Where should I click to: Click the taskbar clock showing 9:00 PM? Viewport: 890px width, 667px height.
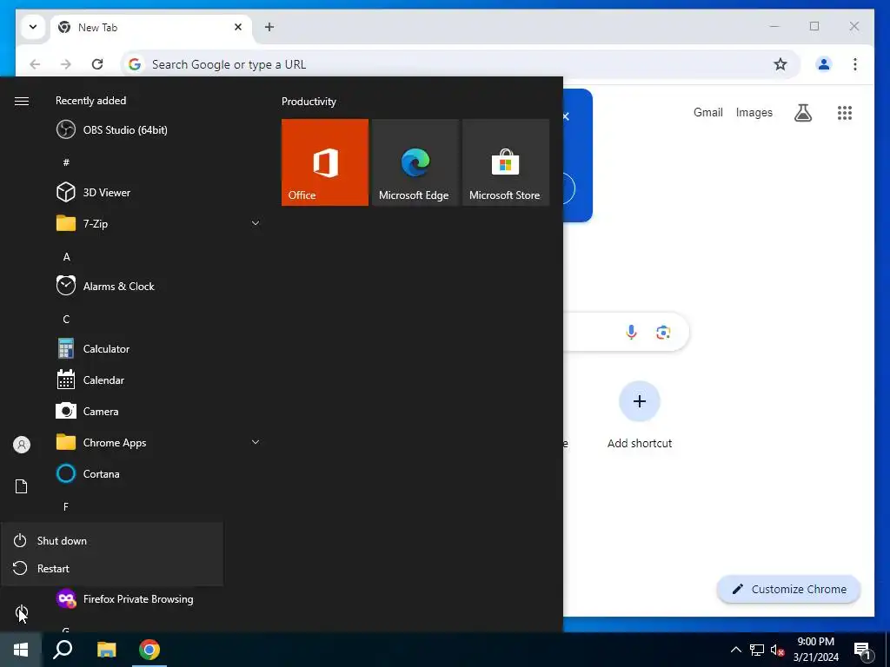point(815,650)
